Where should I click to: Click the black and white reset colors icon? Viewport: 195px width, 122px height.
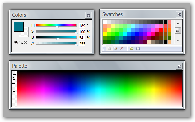point(16,43)
